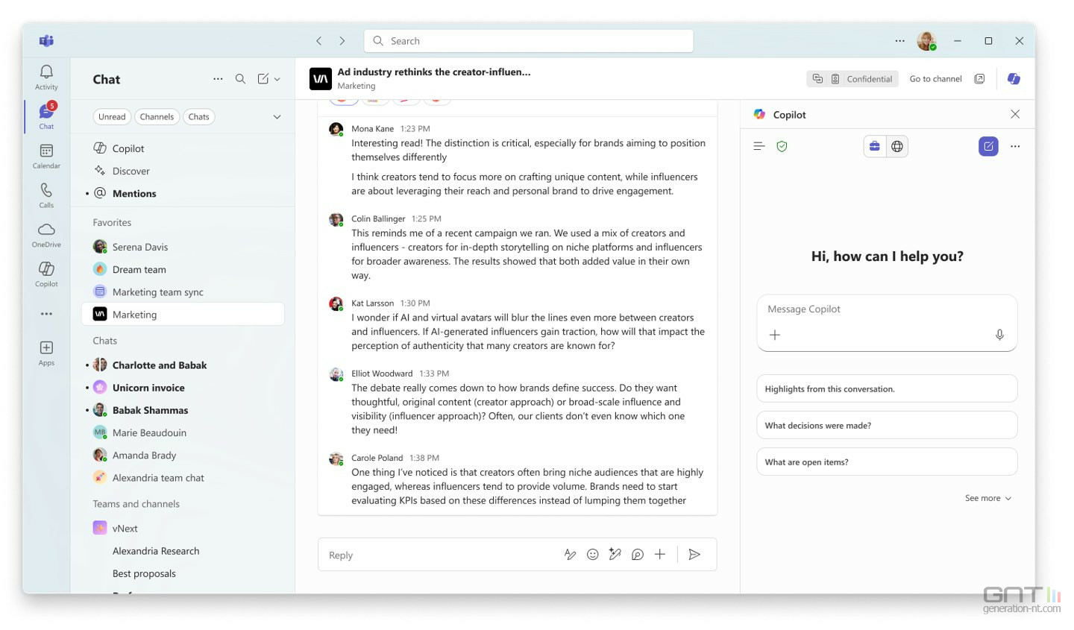Open settings and more ellipsis in title bar
Viewport: 1074px width, 630px height.
click(x=900, y=41)
